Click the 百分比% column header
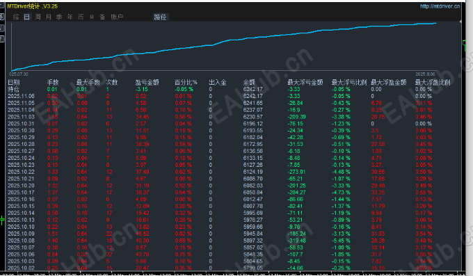This screenshot has width=473, height=276. click(186, 82)
